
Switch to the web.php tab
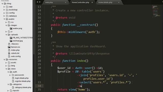(49, 2)
